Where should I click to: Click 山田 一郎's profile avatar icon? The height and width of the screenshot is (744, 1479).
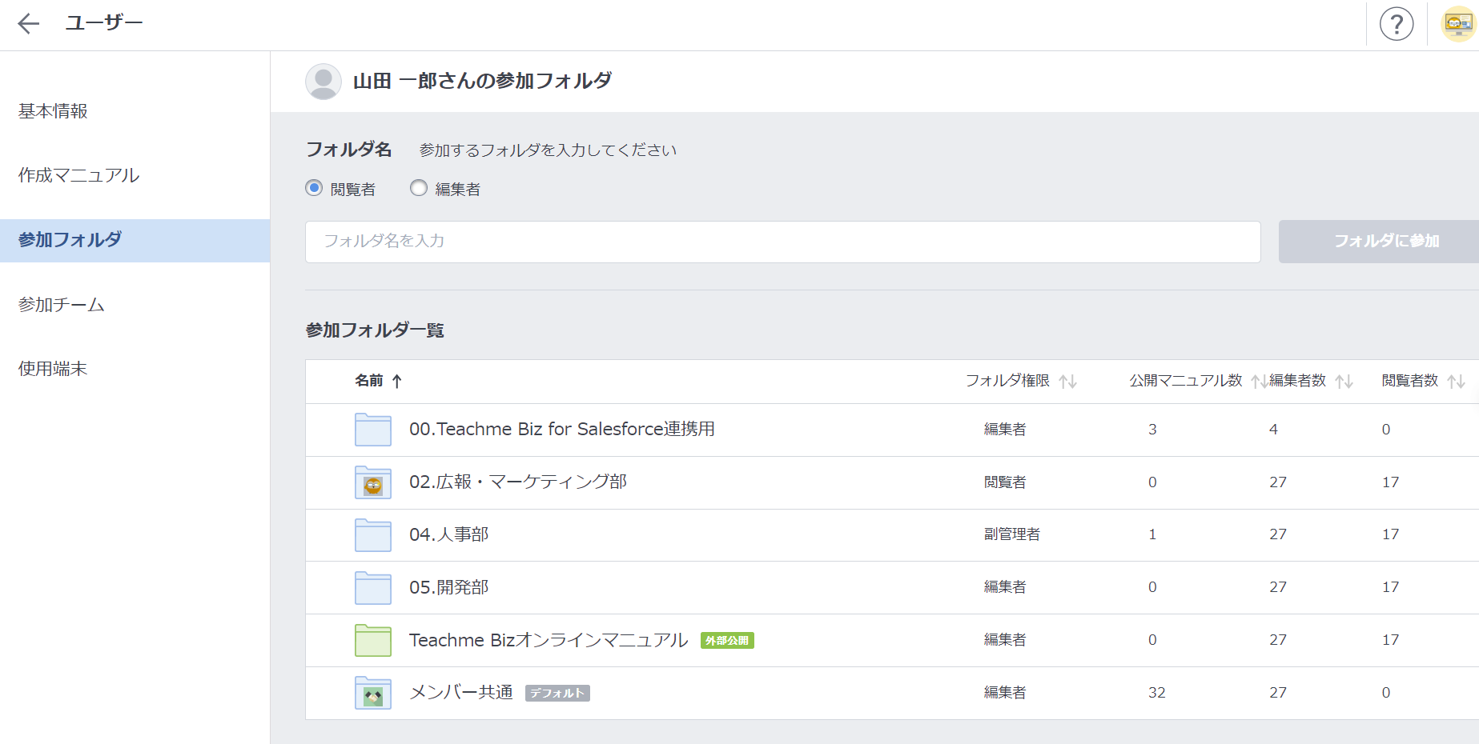(x=323, y=82)
